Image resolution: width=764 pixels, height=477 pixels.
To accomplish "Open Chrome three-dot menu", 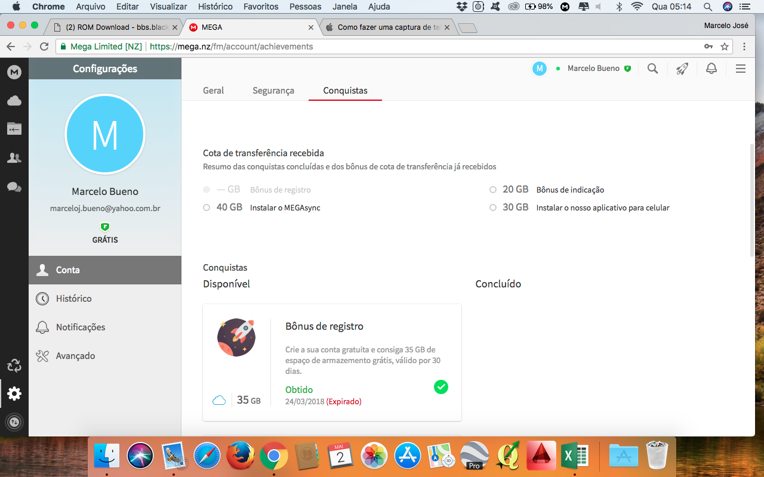I will [x=744, y=47].
